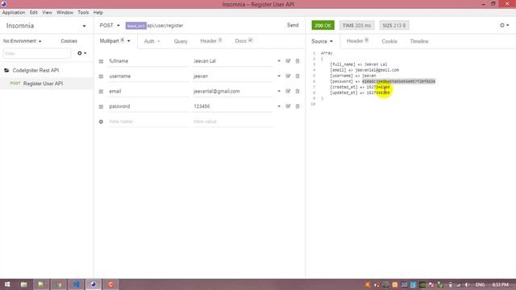Viewport: 516px width, 290px height.
Task: Click the drag handle for password row
Action: [x=101, y=106]
